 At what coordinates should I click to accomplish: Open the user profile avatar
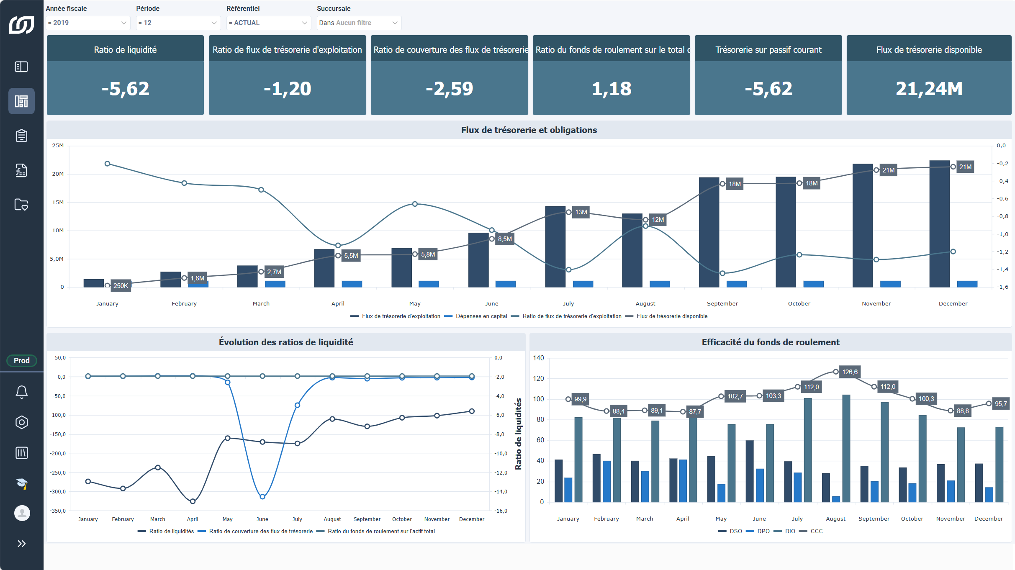(x=22, y=513)
